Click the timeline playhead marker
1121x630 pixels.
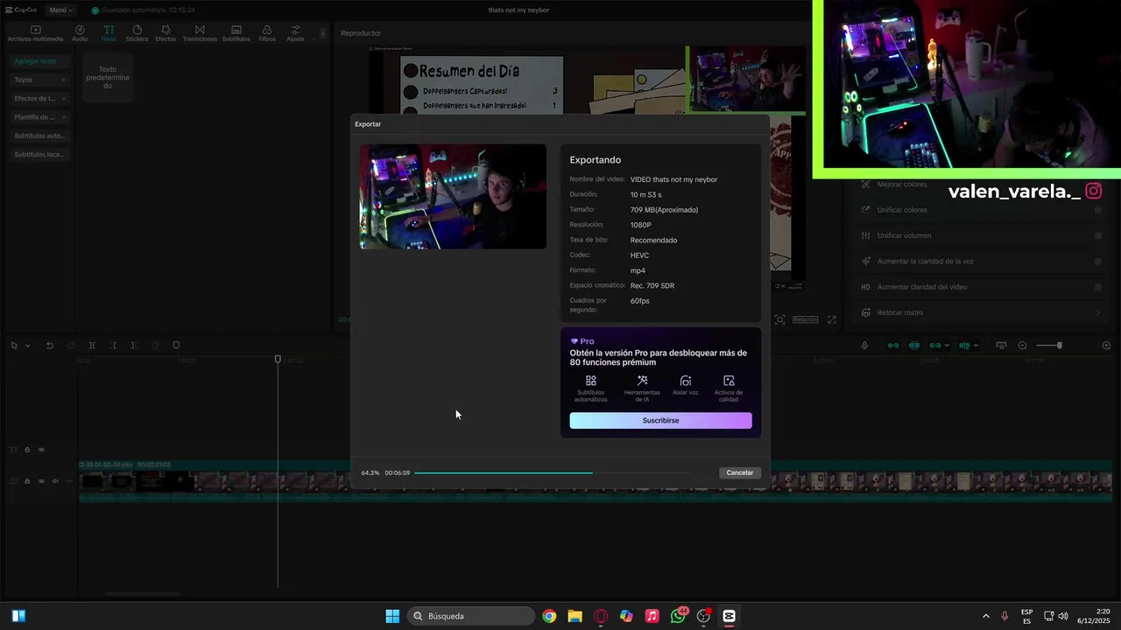(x=278, y=359)
